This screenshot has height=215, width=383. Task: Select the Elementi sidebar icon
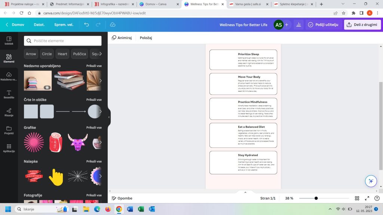click(9, 59)
